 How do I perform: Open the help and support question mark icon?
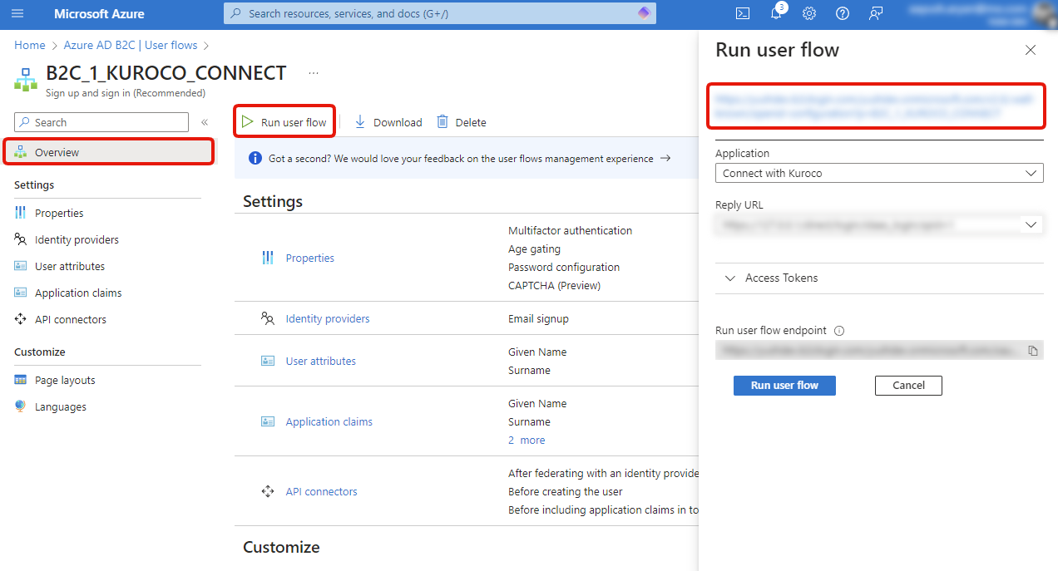point(842,13)
